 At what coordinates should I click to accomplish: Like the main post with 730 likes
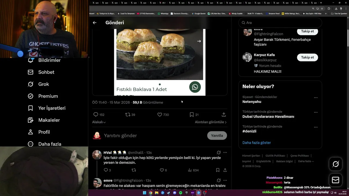click(x=160, y=115)
